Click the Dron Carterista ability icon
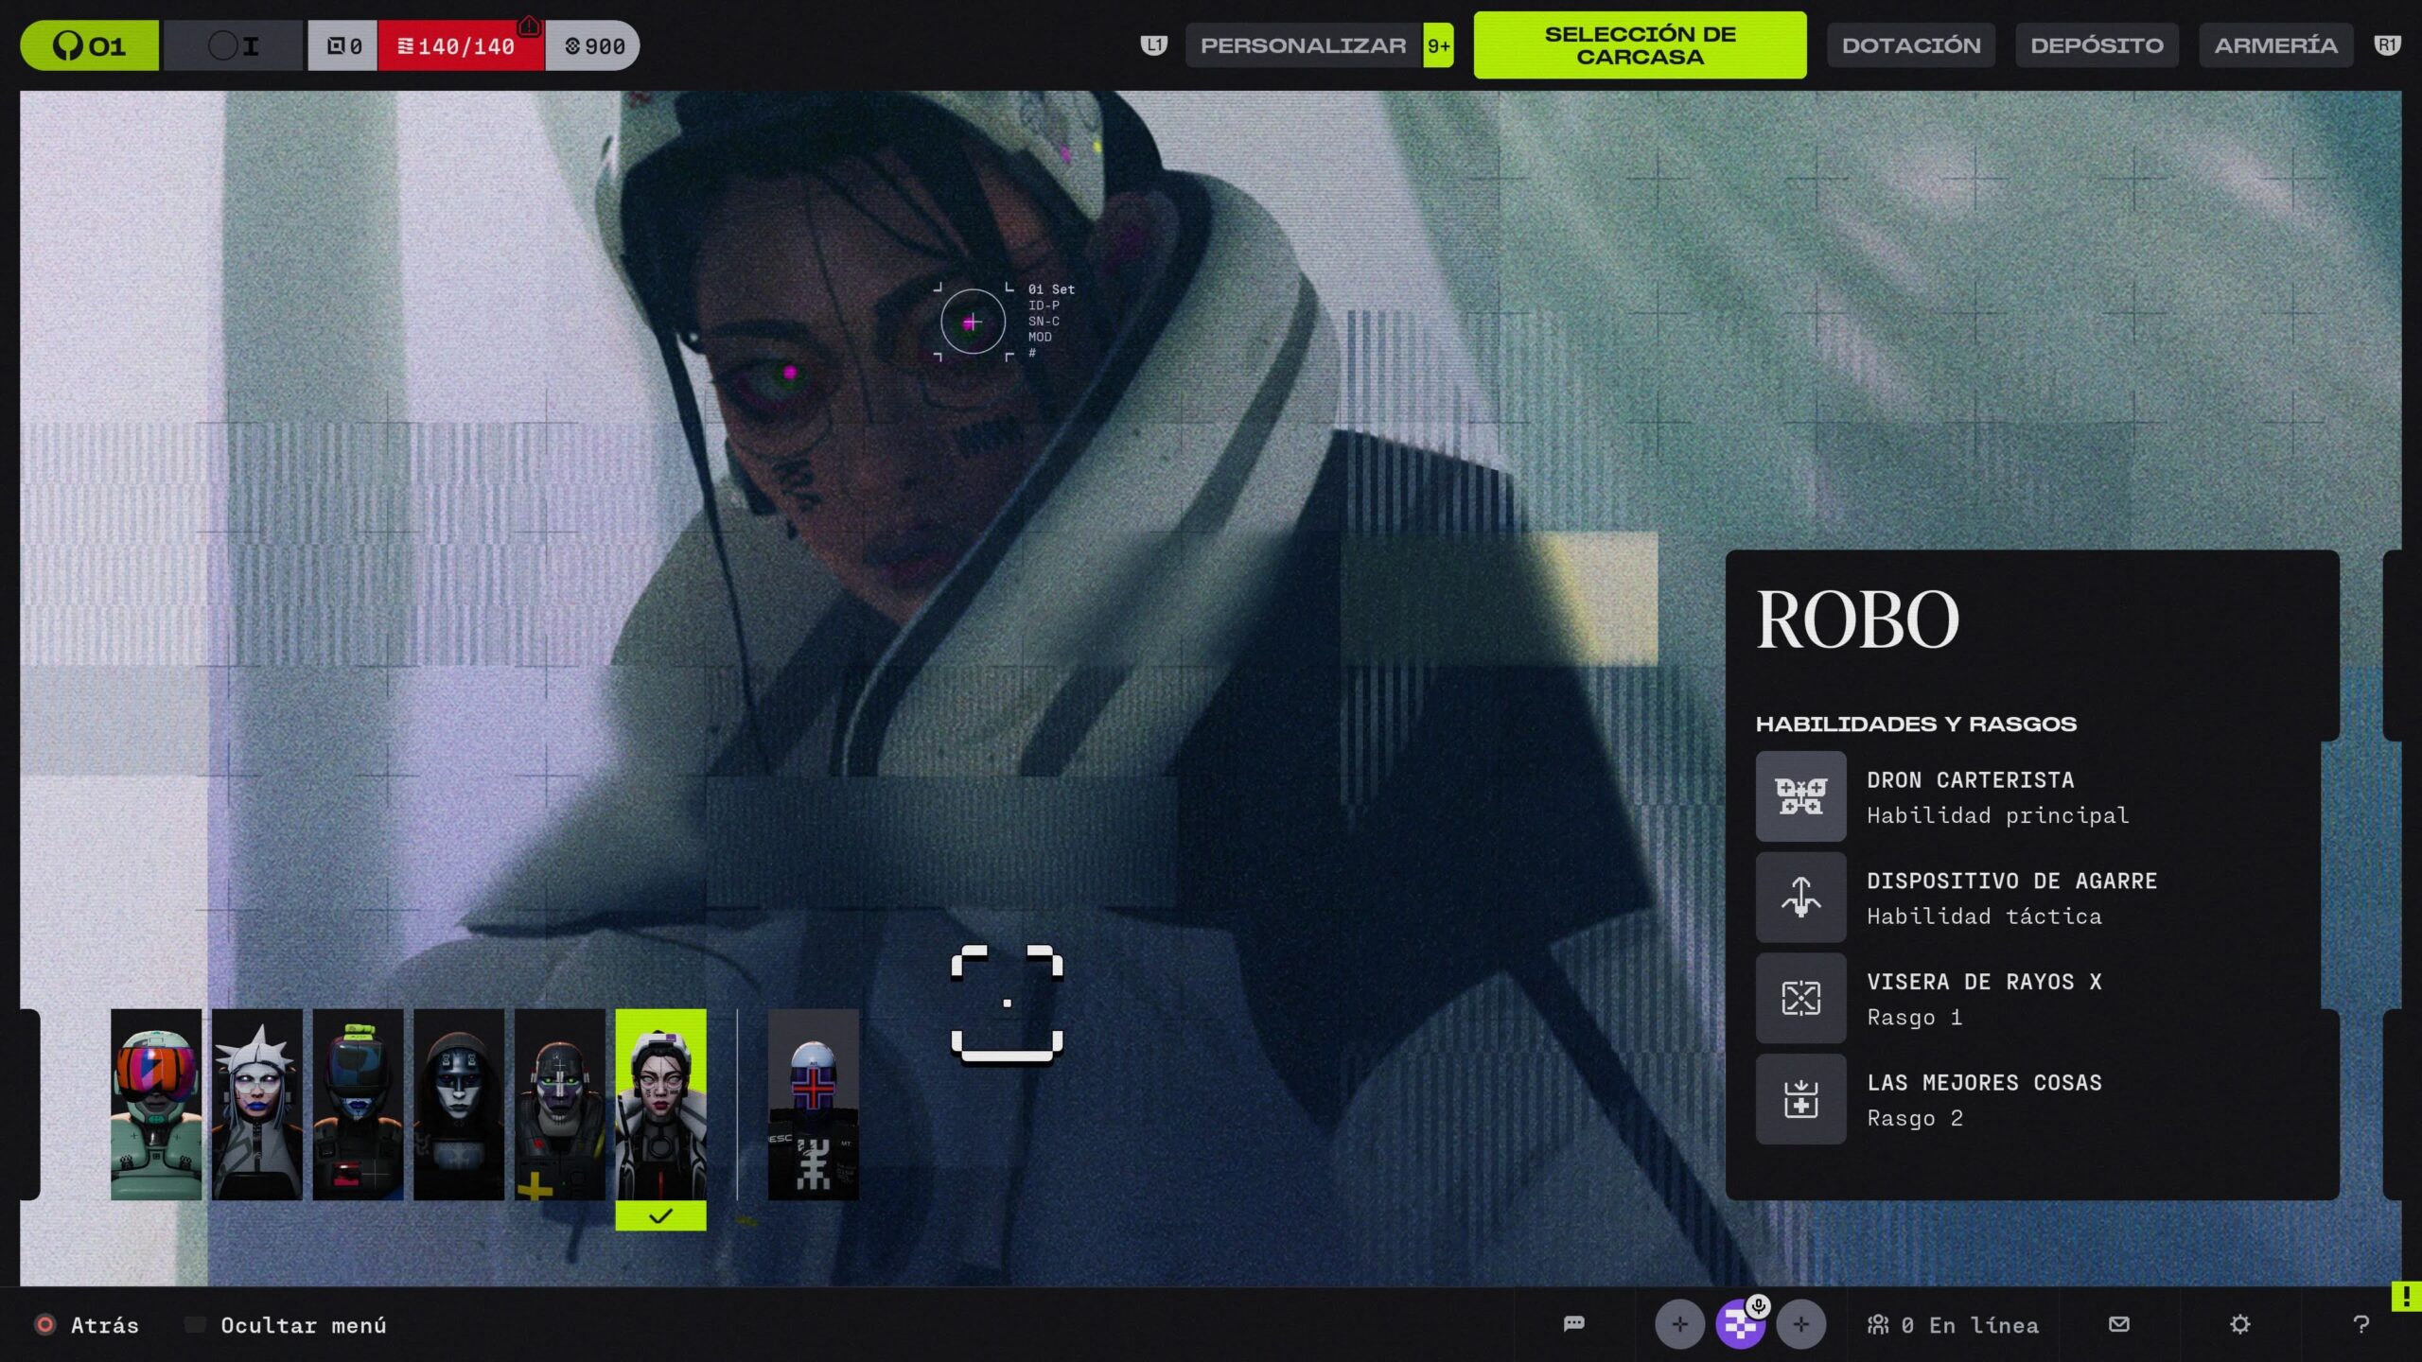 coord(1800,796)
